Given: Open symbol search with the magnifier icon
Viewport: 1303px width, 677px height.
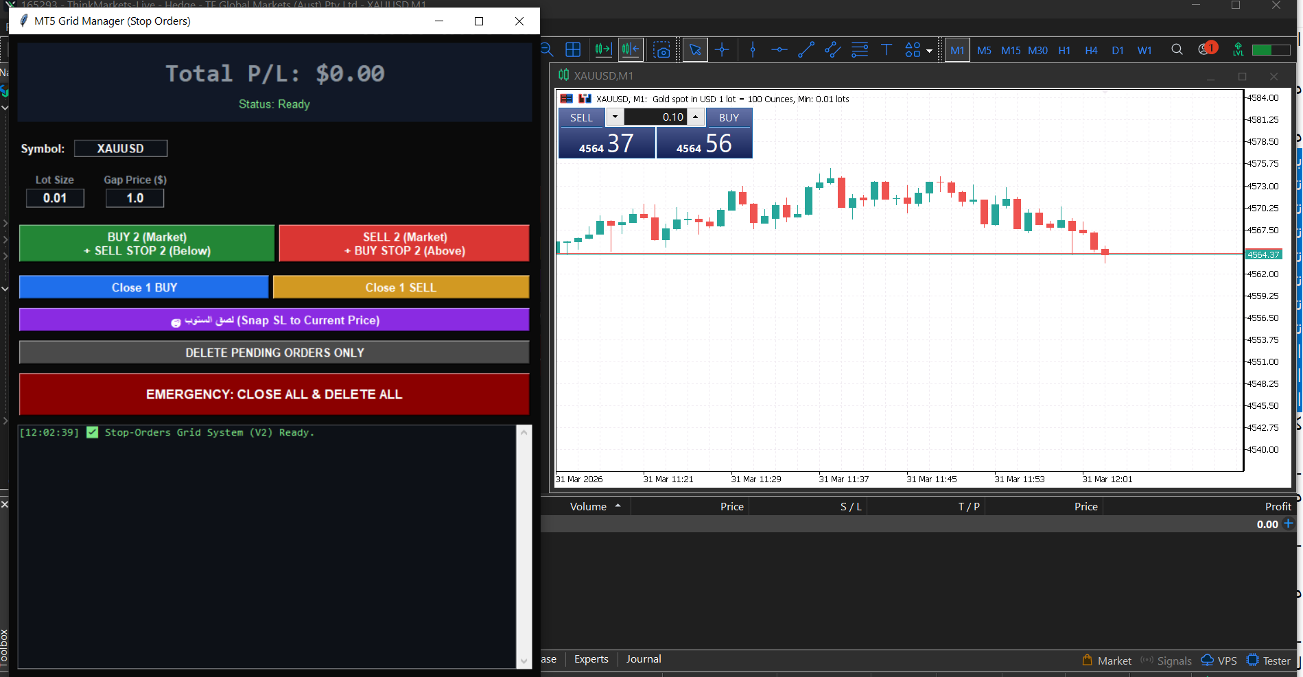Looking at the screenshot, I should pyautogui.click(x=1177, y=49).
